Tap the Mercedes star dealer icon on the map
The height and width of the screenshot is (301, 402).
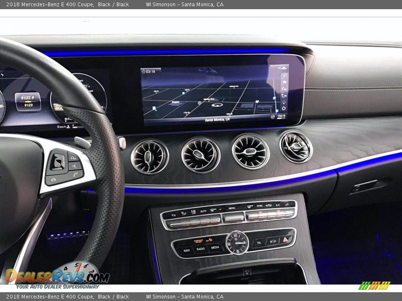199,103
